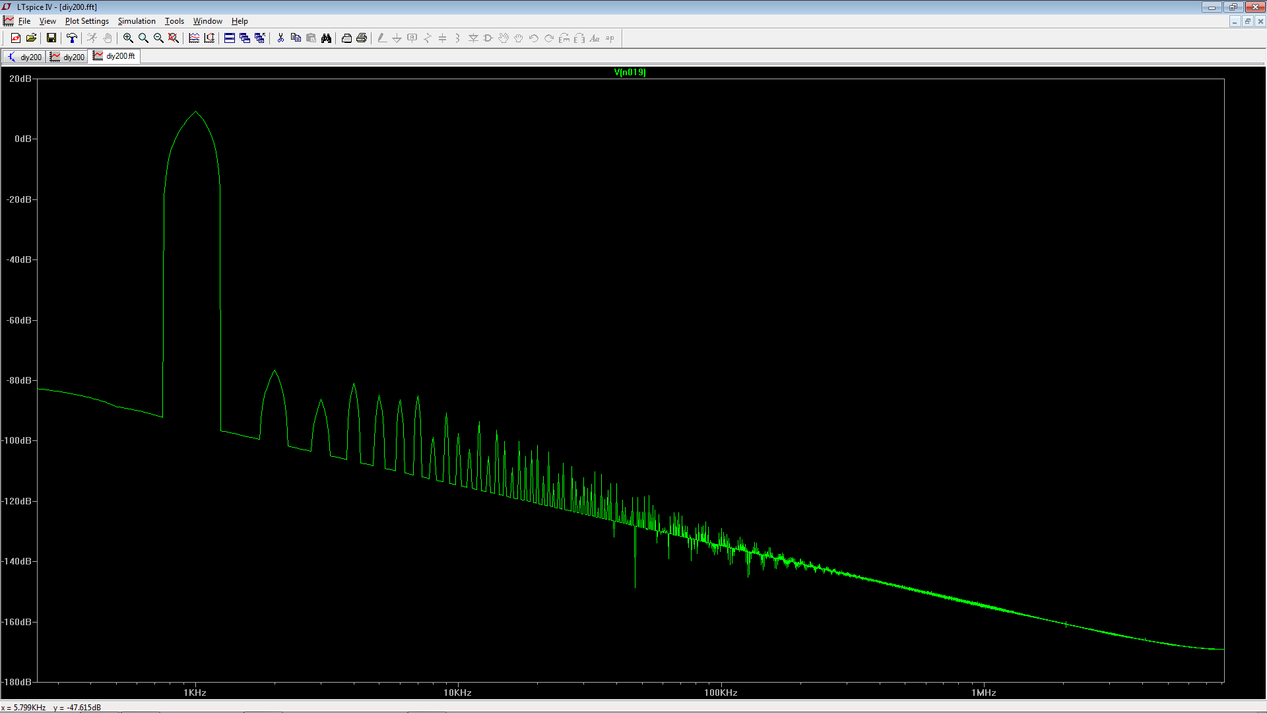Open a file with the folder icon
This screenshot has height=713, width=1267.
pos(31,38)
